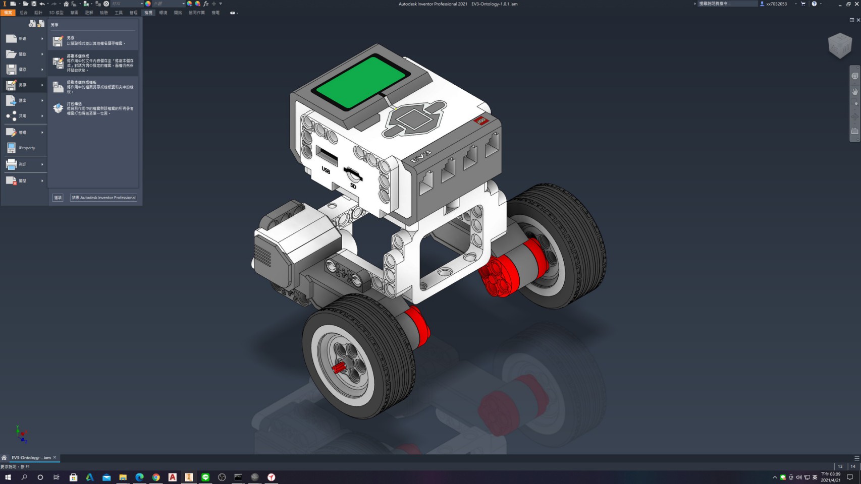The width and height of the screenshot is (861, 484).
Task: Click the help question mark icon
Action: (x=814, y=4)
